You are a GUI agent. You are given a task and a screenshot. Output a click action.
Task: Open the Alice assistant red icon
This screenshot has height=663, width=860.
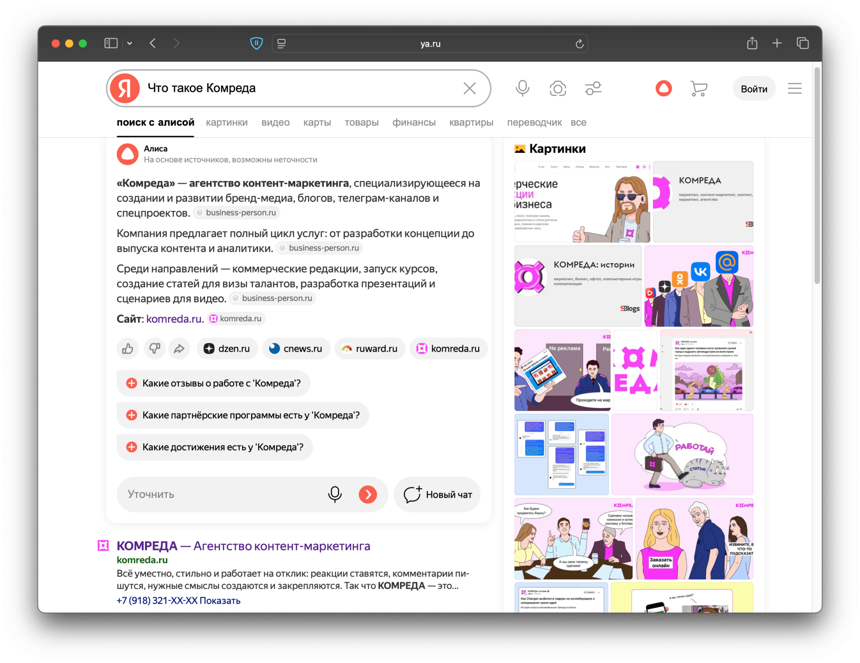tap(663, 89)
